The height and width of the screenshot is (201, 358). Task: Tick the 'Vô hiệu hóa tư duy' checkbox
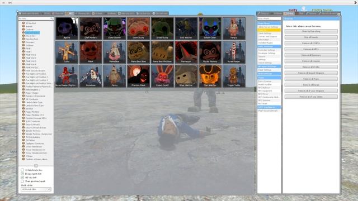pos(22,170)
